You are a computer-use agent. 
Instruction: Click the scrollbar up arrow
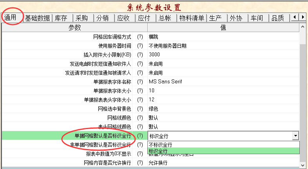[303, 27]
